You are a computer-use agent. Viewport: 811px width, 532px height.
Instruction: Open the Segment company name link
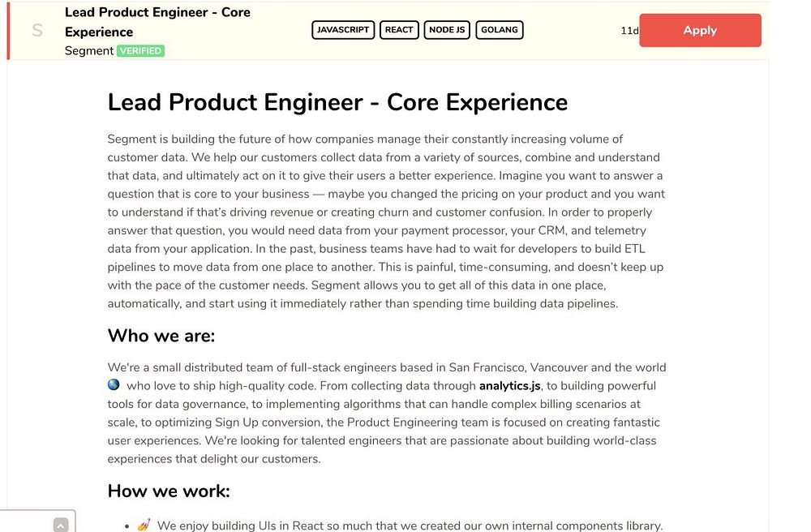(x=89, y=50)
